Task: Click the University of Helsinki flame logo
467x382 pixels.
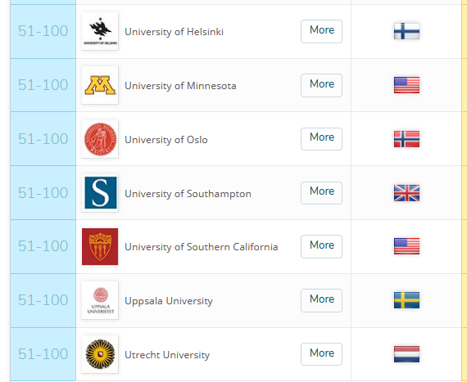Action: (x=100, y=31)
